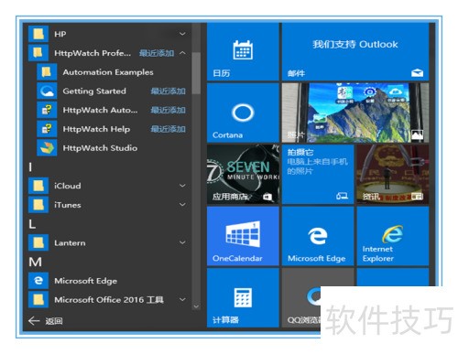The height and width of the screenshot is (354, 458).
Task: Click the Lantern folder label
Action: point(70,243)
